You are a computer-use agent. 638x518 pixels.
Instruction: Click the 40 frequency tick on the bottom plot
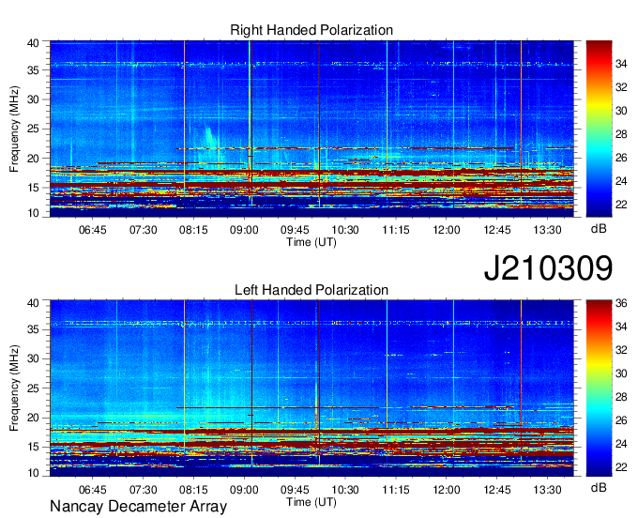pos(33,303)
